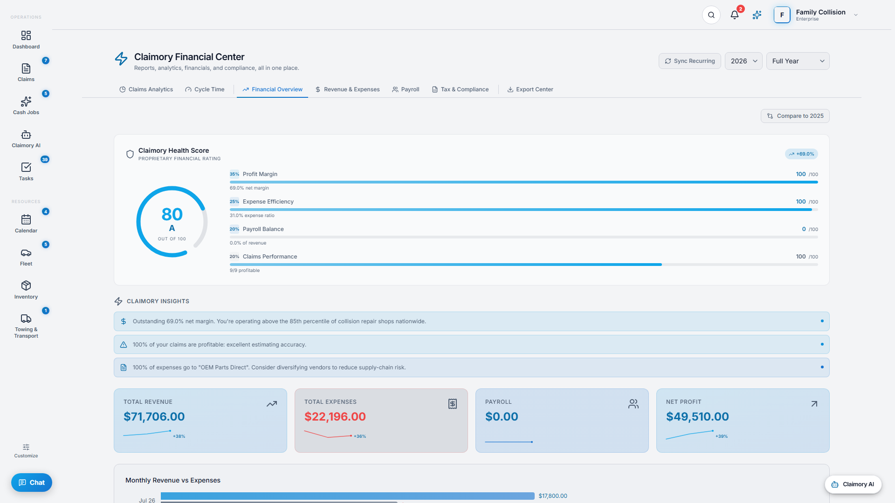Click the claims profitable insight row
Viewport: 895px width, 503px height.
[471, 345]
